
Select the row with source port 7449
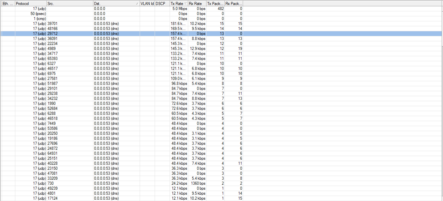pos(222,123)
